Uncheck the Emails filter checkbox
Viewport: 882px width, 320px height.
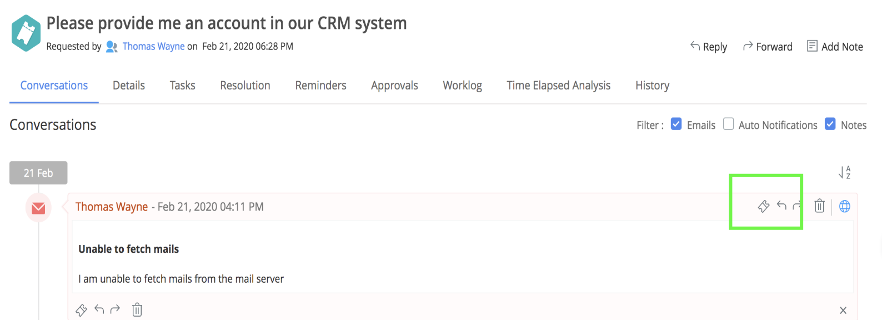[x=676, y=124]
